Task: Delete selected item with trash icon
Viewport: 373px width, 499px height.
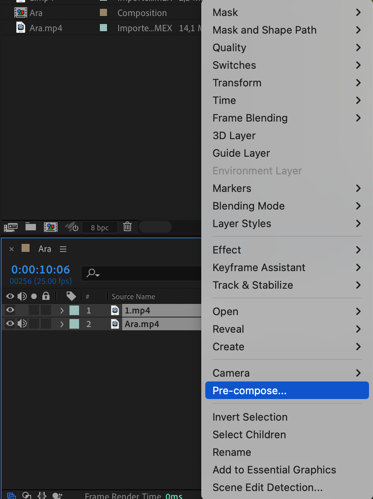Action: (127, 227)
